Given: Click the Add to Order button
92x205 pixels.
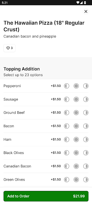Looking at the screenshot, I should click(x=46, y=196).
